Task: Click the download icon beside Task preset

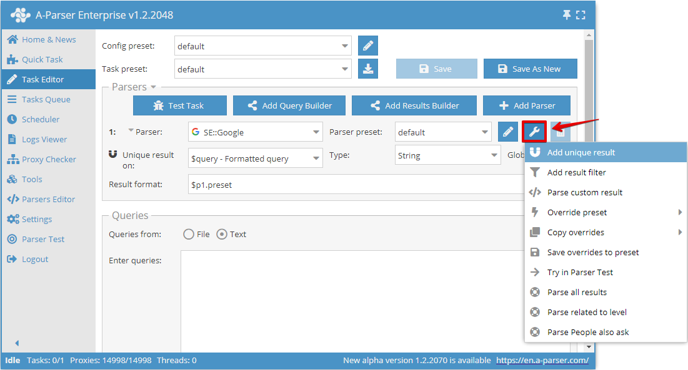Action: (368, 69)
